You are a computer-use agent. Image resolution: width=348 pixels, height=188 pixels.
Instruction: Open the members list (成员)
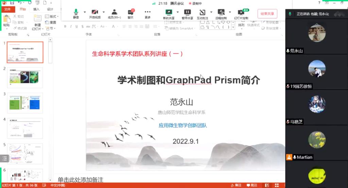[x=114, y=13]
